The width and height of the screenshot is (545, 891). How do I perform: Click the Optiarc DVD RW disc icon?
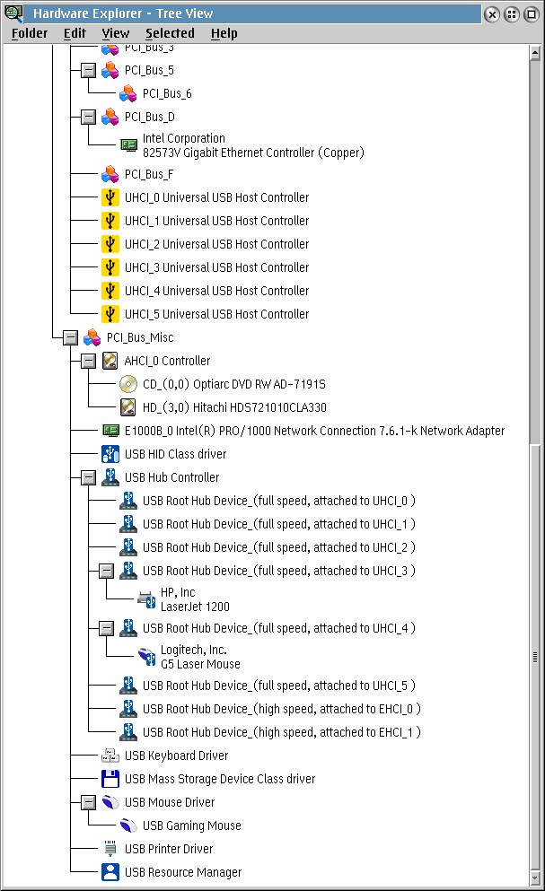[128, 384]
